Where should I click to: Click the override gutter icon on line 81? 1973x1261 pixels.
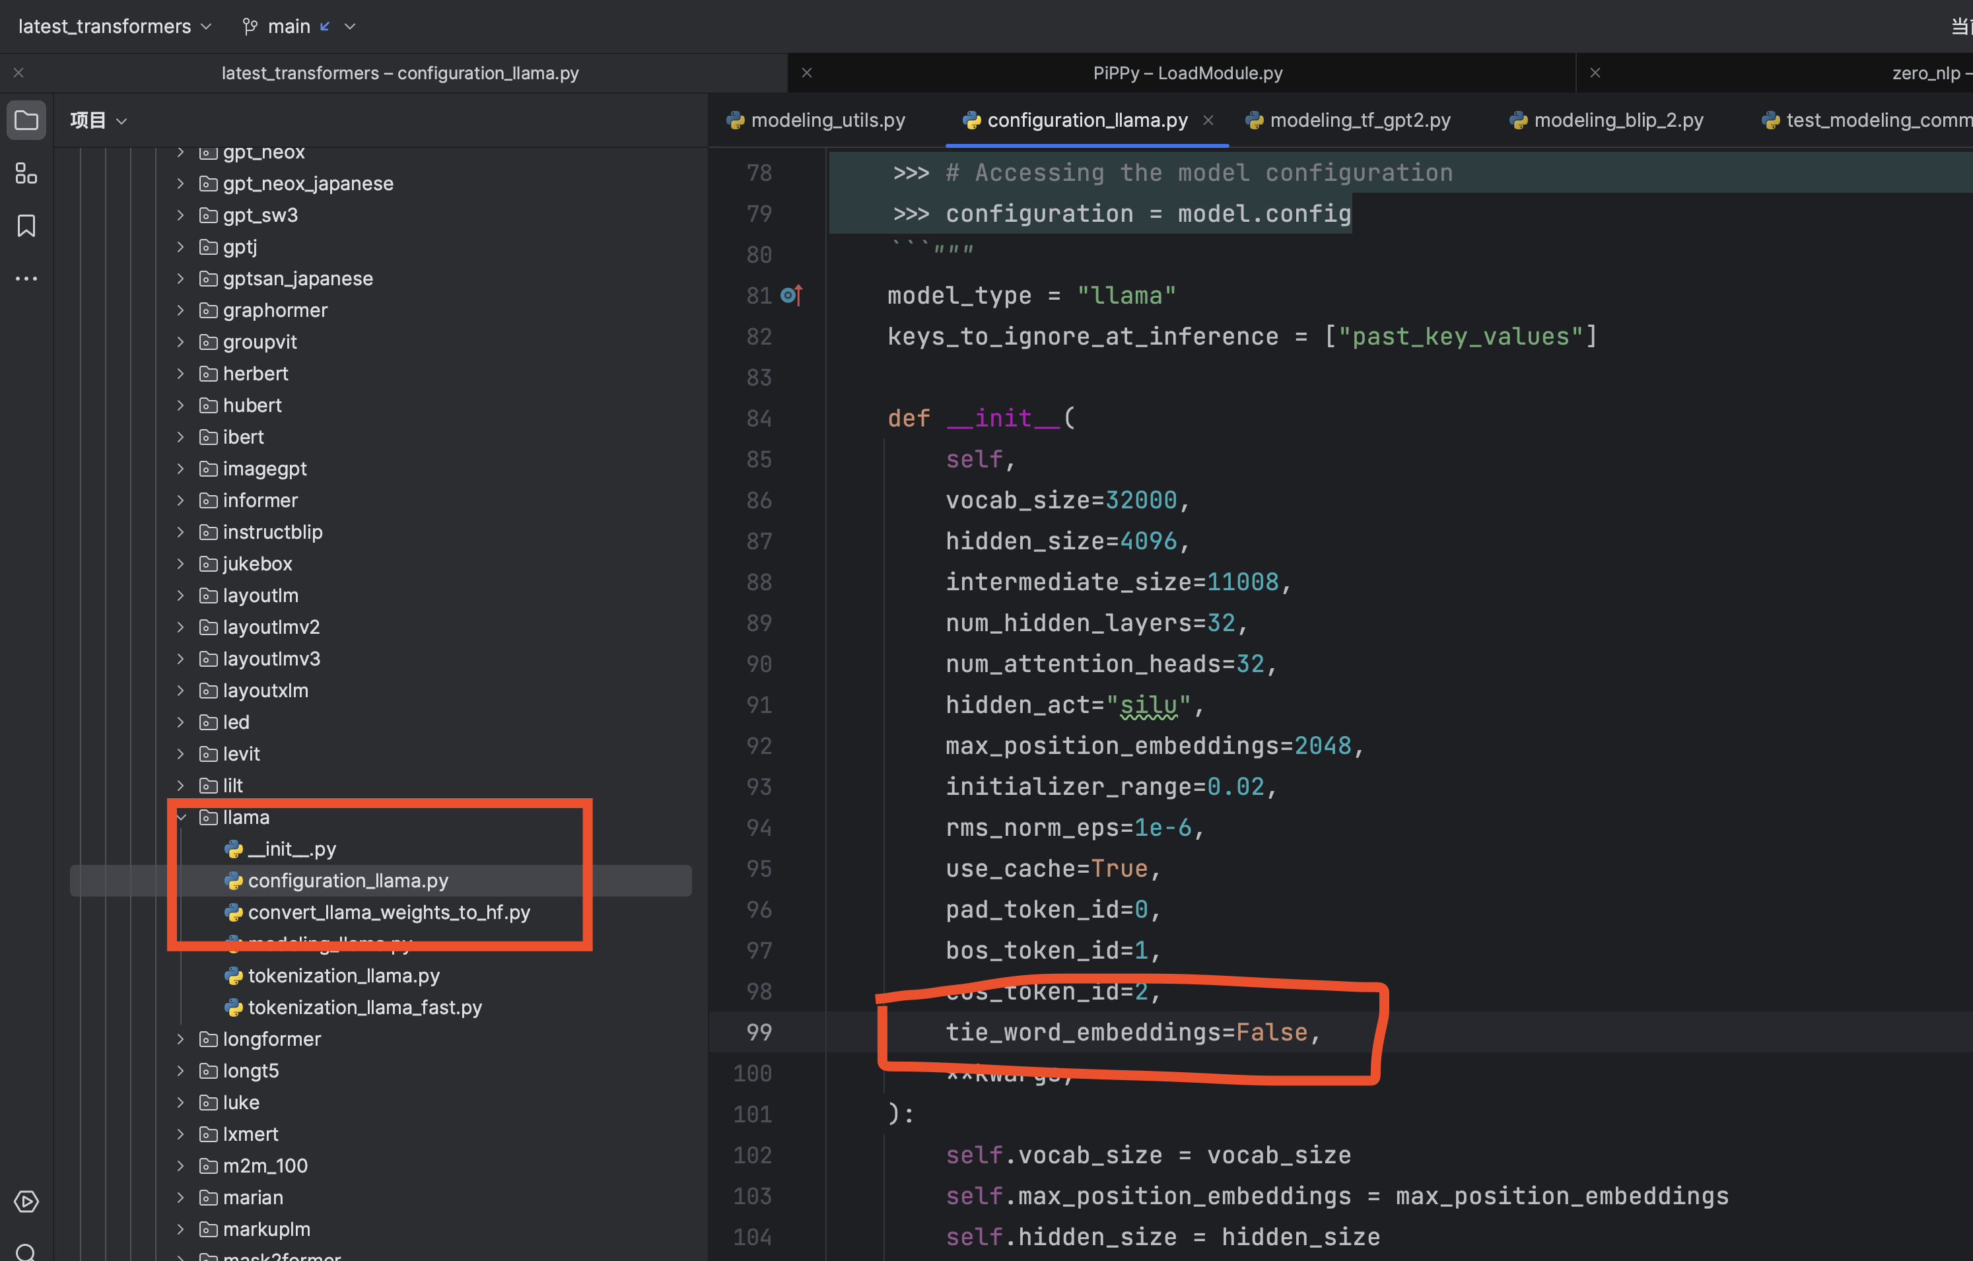[792, 295]
